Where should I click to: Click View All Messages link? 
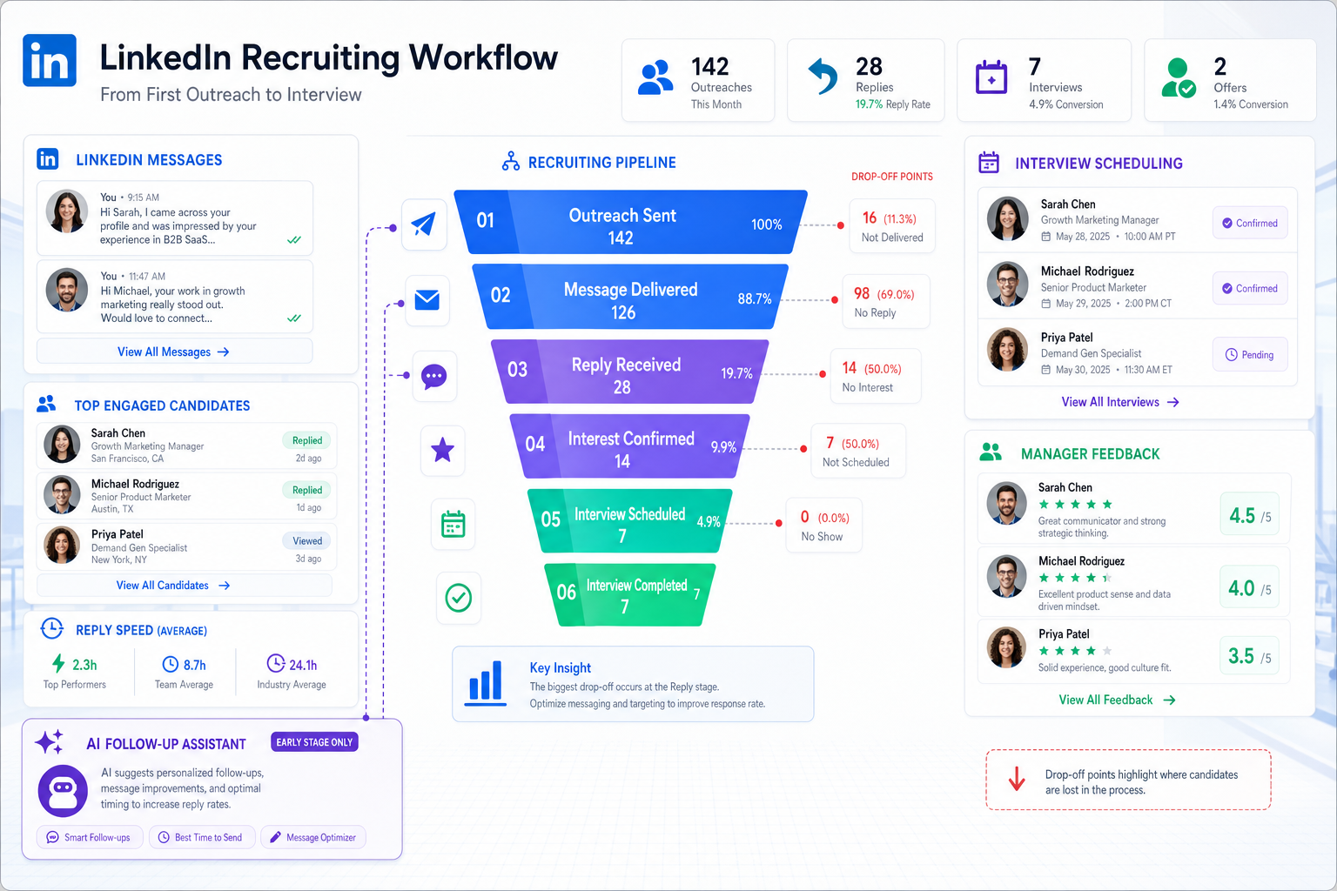pos(174,352)
